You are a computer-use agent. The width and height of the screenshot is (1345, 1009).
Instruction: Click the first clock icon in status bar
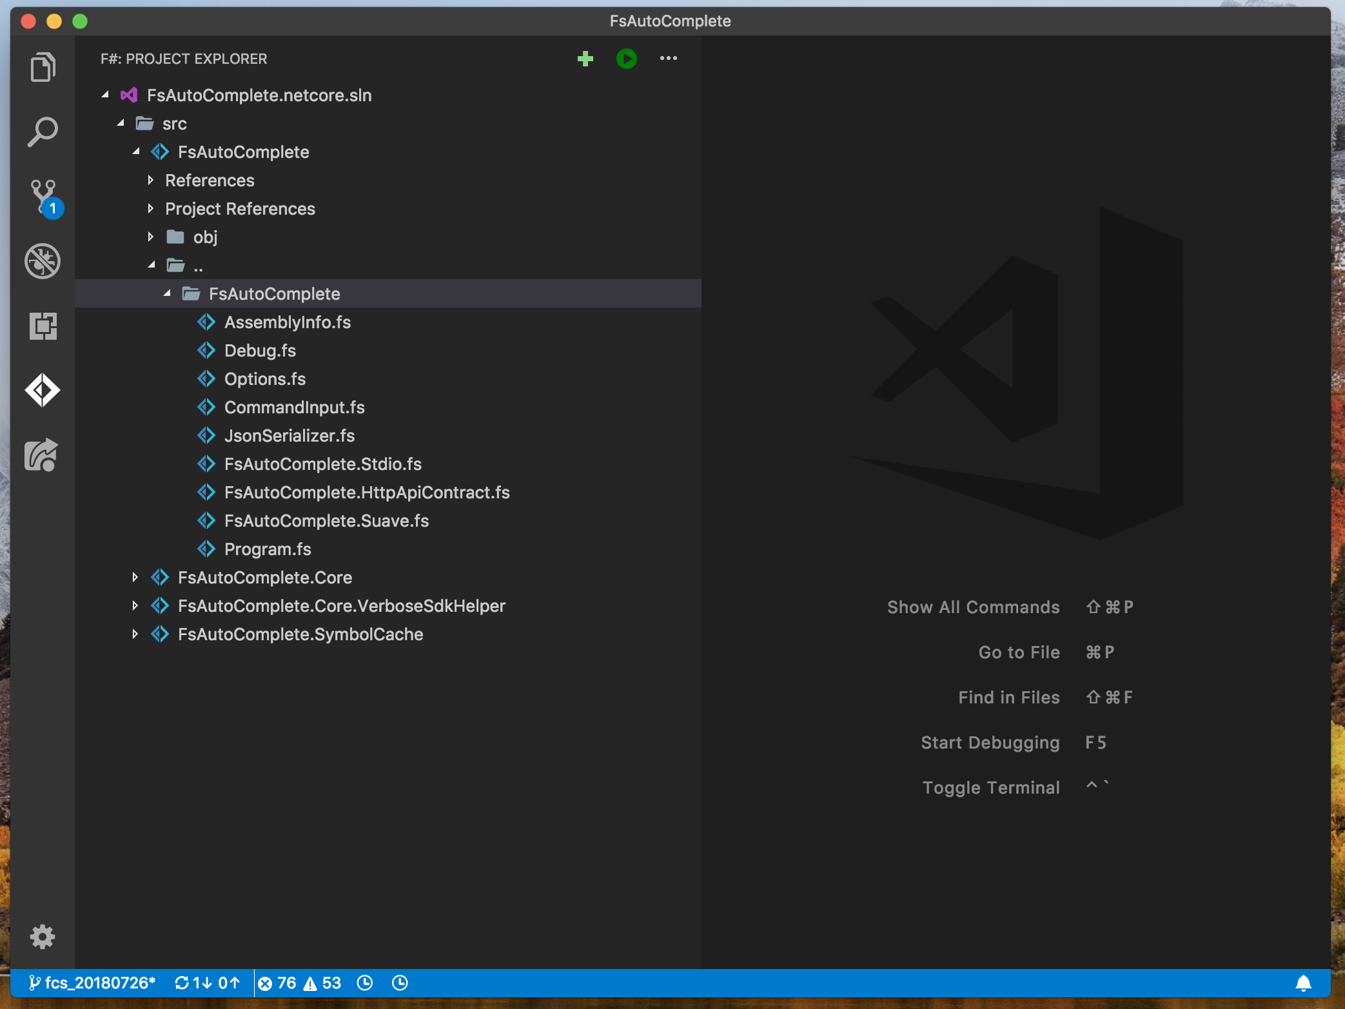[x=365, y=983]
